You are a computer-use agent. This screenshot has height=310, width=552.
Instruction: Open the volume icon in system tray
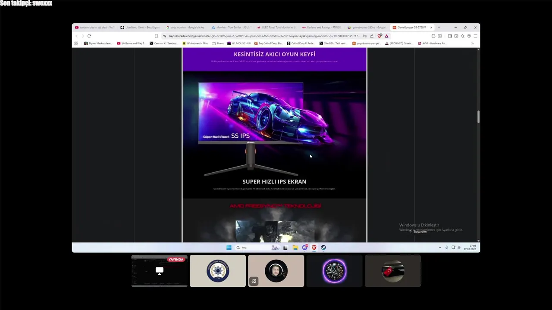[458, 248]
